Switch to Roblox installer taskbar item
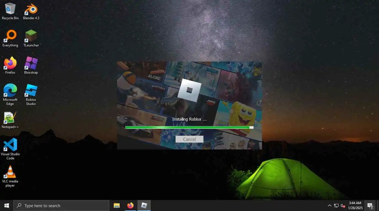This screenshot has height=211, width=379. click(x=144, y=206)
